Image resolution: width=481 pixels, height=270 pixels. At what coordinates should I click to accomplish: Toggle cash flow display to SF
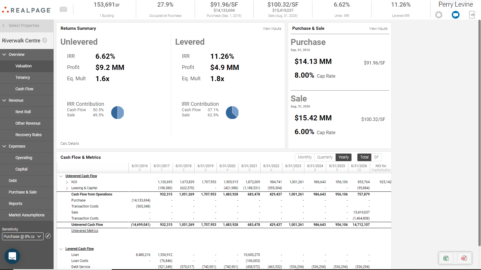[x=376, y=157]
